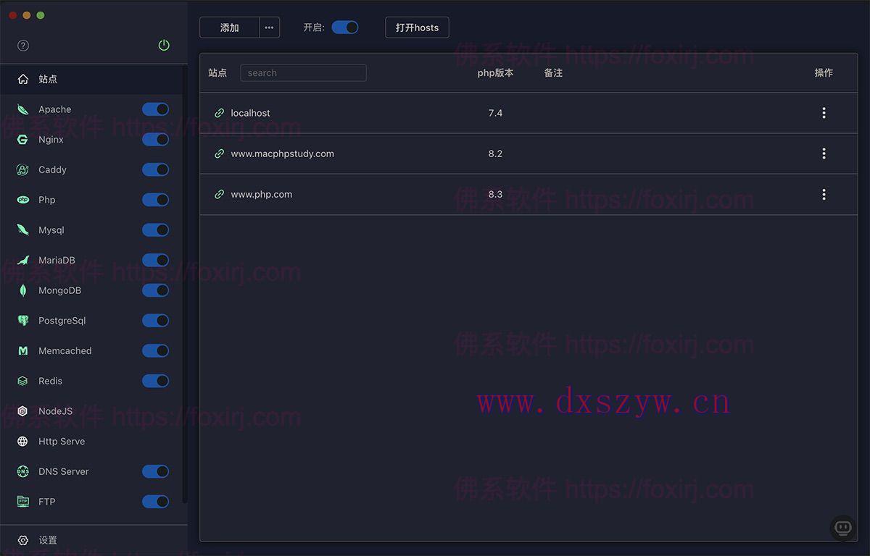Toggle the Redis service switch
Viewport: 870px width, 556px height.
[155, 381]
